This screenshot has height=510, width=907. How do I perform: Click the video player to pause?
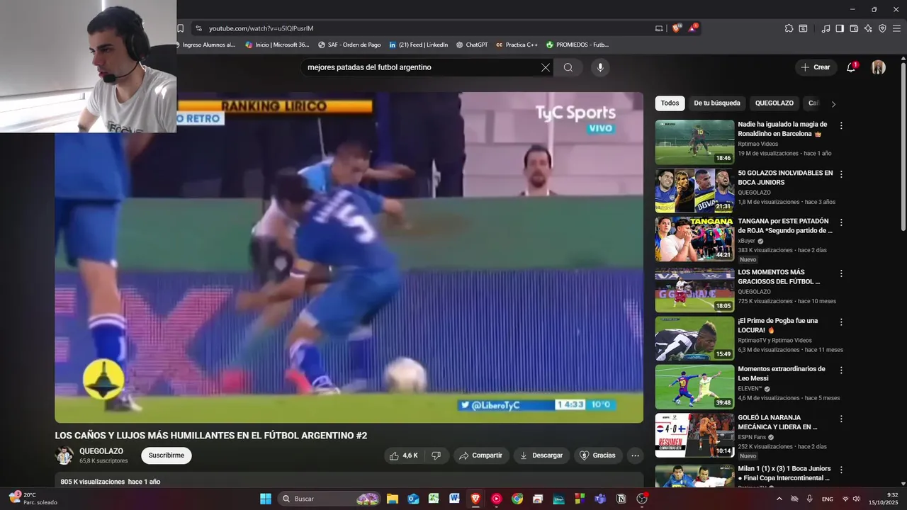pos(349,257)
